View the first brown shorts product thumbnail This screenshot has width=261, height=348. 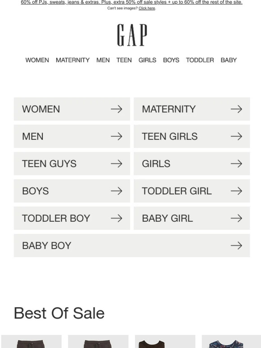click(31, 342)
